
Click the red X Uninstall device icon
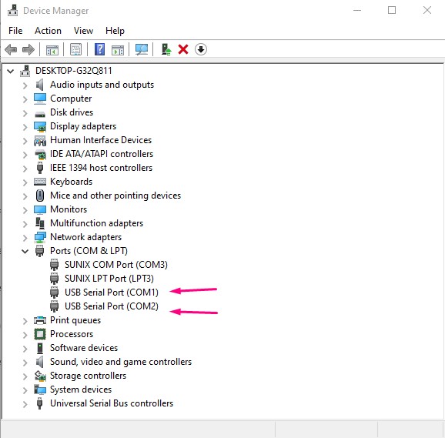(183, 49)
